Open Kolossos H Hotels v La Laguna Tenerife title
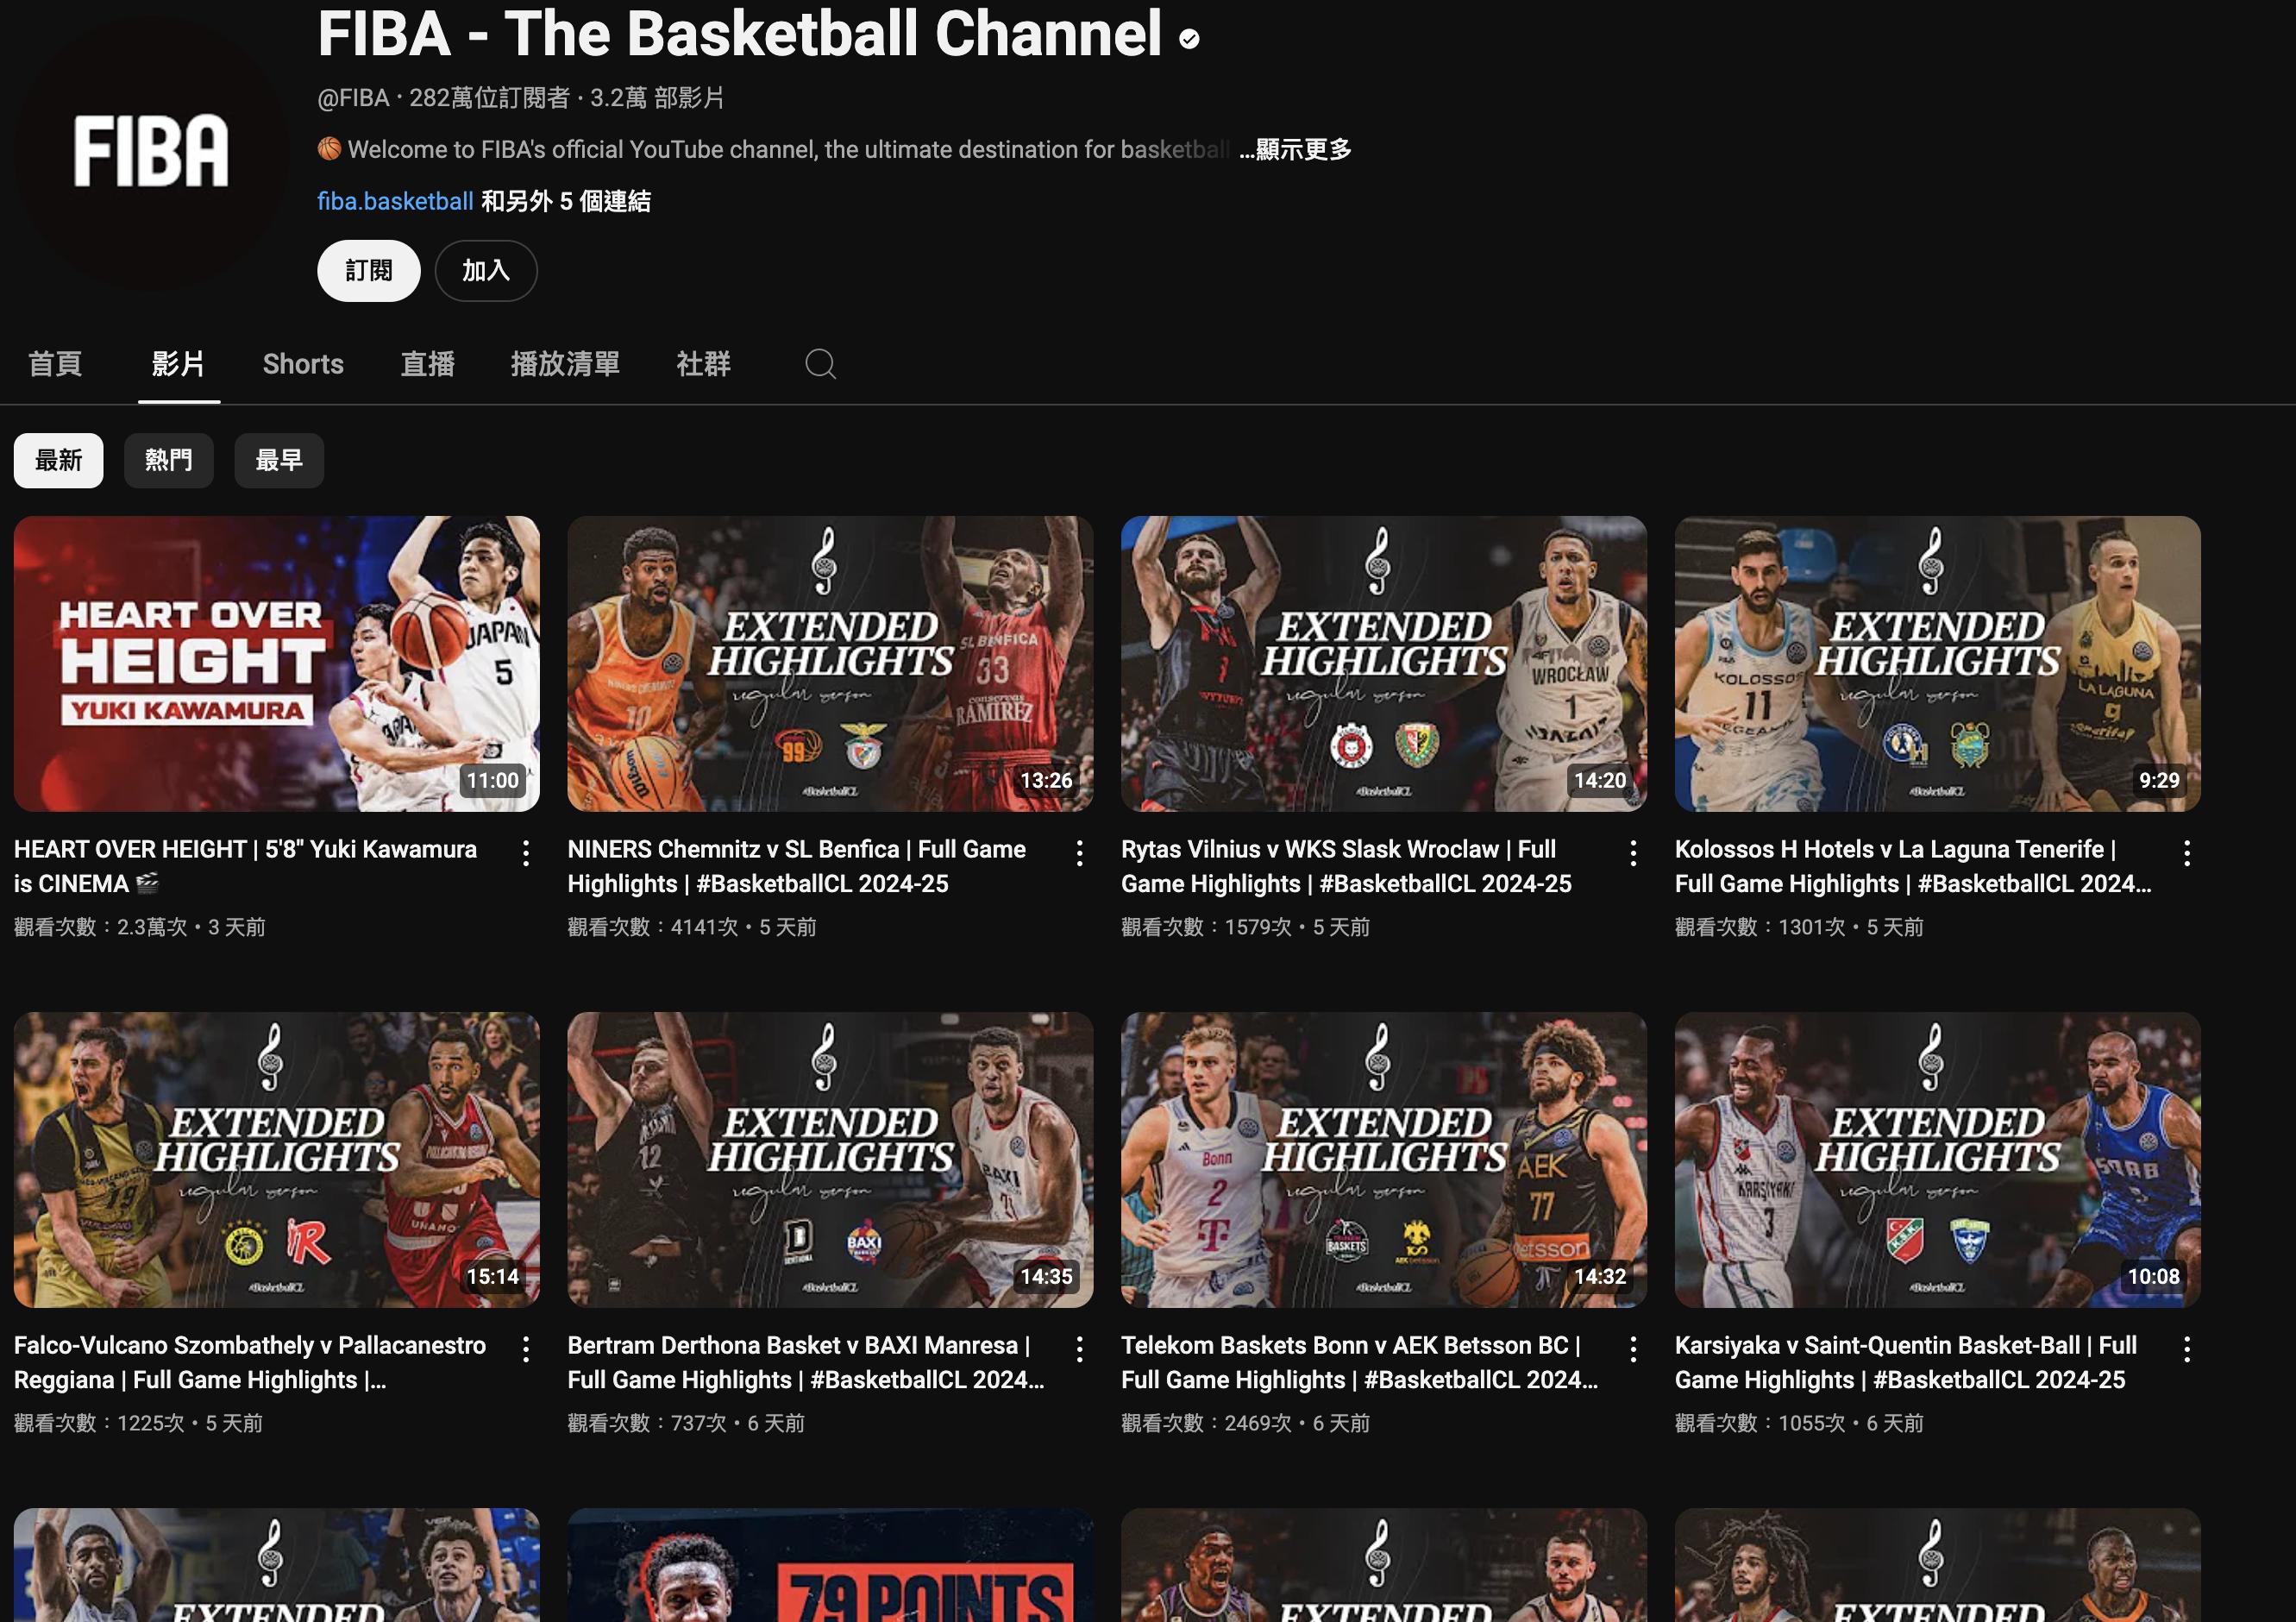 [x=1913, y=866]
